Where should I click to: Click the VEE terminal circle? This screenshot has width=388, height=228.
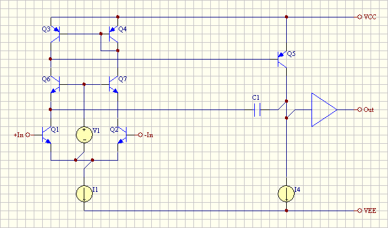click(360, 211)
